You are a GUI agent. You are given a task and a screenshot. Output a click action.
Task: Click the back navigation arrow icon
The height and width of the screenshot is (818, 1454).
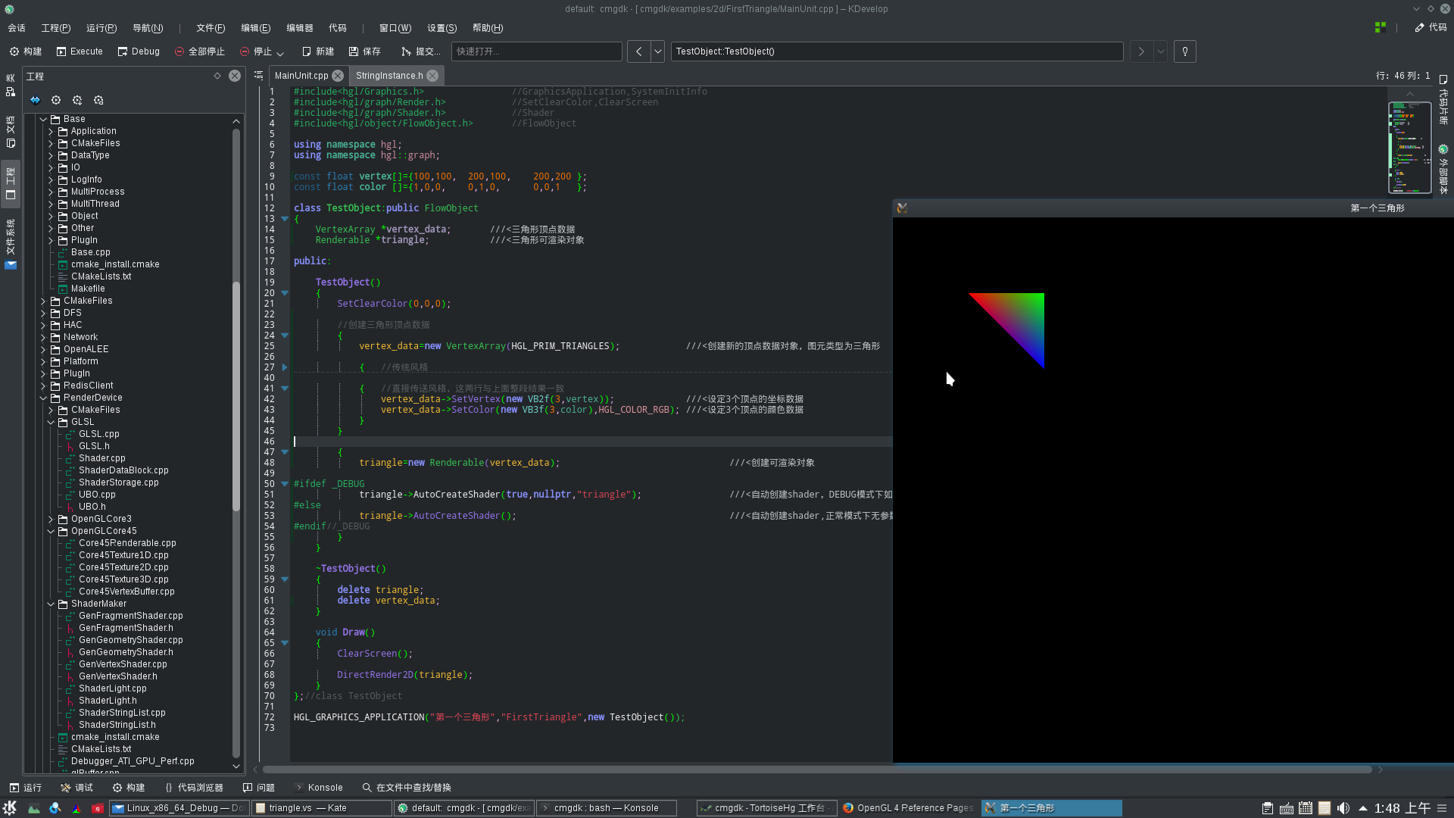click(638, 51)
